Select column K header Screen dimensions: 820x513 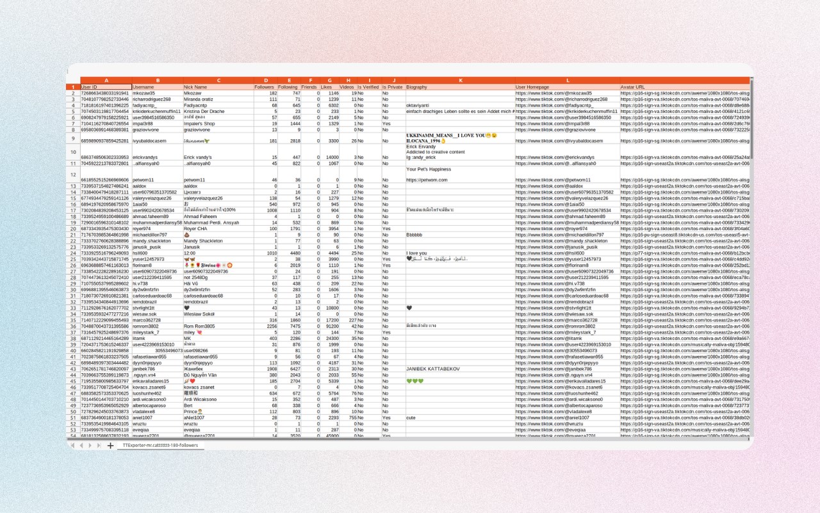tap(460, 81)
